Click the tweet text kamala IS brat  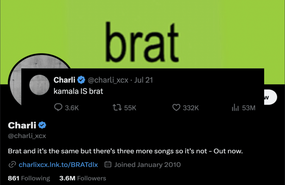coord(78,91)
